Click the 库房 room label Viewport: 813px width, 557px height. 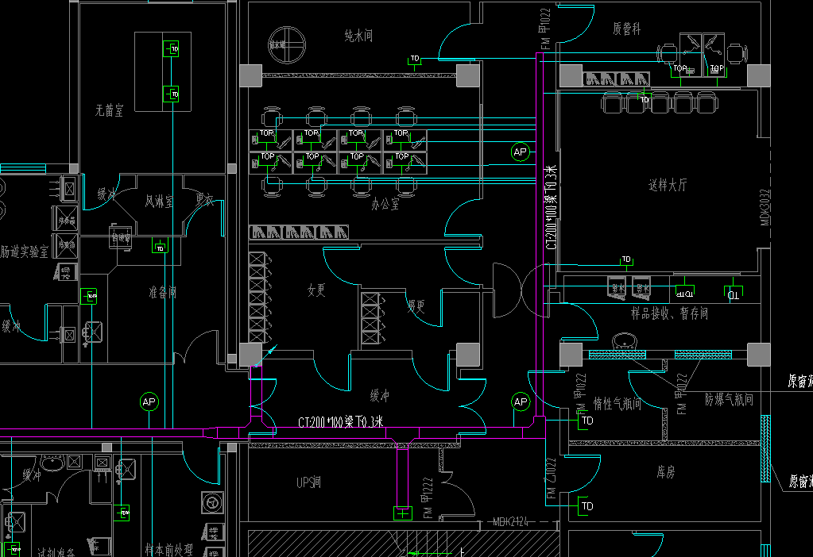click(666, 471)
